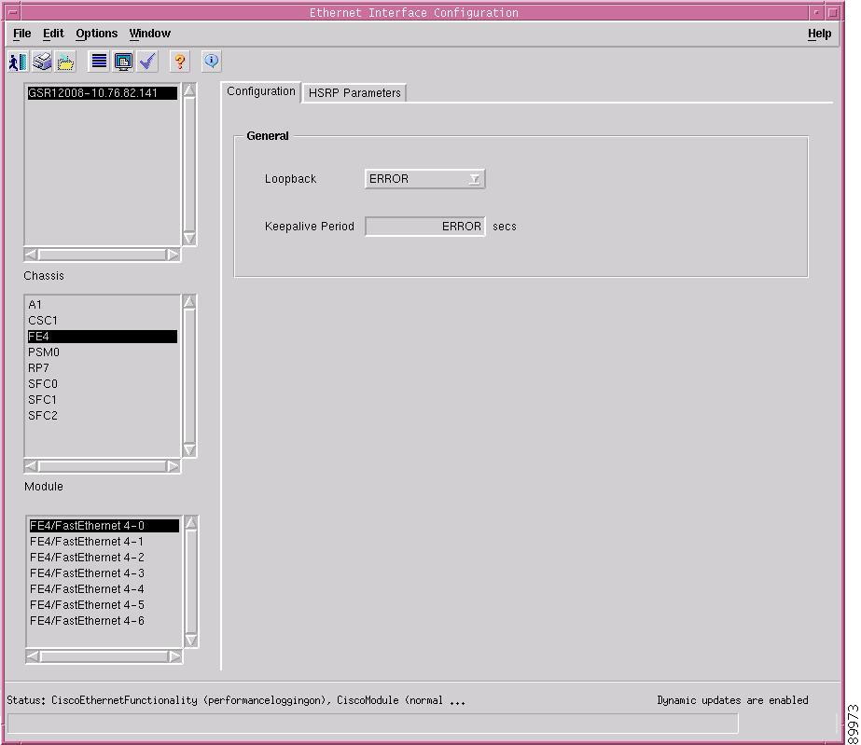Select module PSM0
861x745 pixels.
pyautogui.click(x=102, y=352)
